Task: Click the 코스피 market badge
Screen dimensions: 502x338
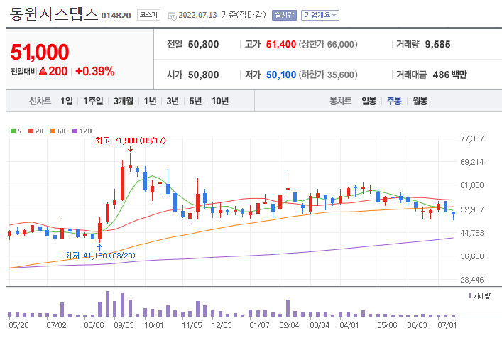Action: pos(148,15)
